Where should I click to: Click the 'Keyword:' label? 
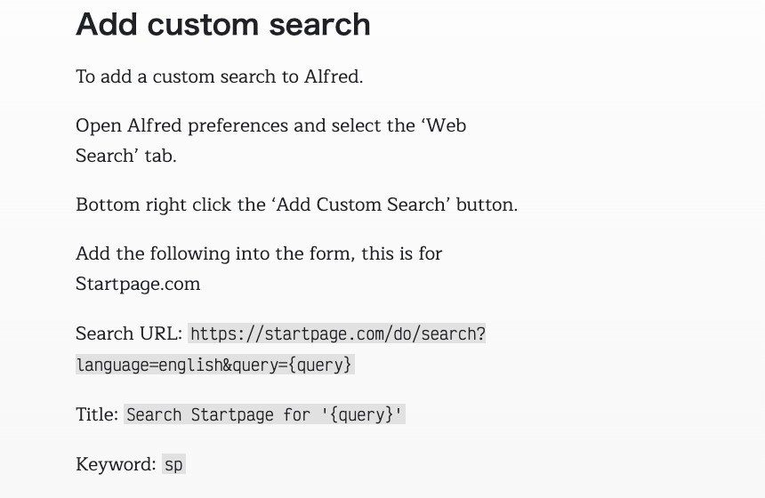pos(117,464)
